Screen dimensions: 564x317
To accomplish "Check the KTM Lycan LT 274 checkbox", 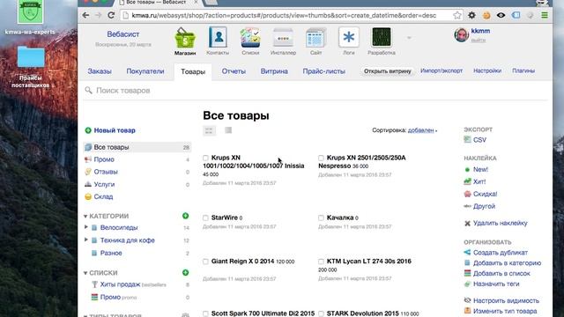I will 321,262.
